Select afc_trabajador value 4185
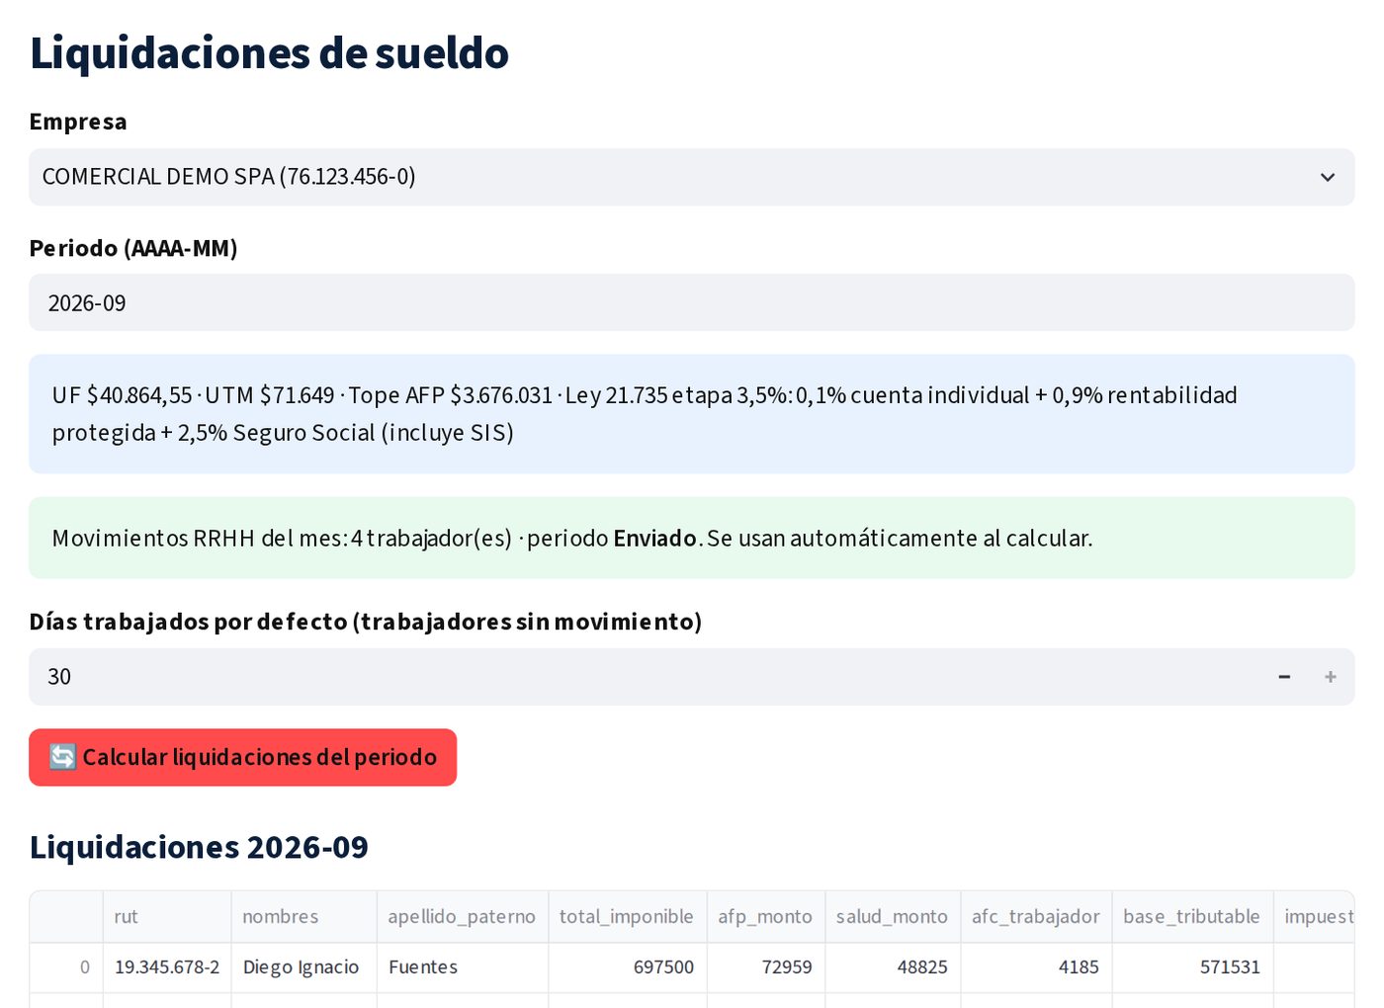This screenshot has width=1384, height=1008. (x=1035, y=967)
